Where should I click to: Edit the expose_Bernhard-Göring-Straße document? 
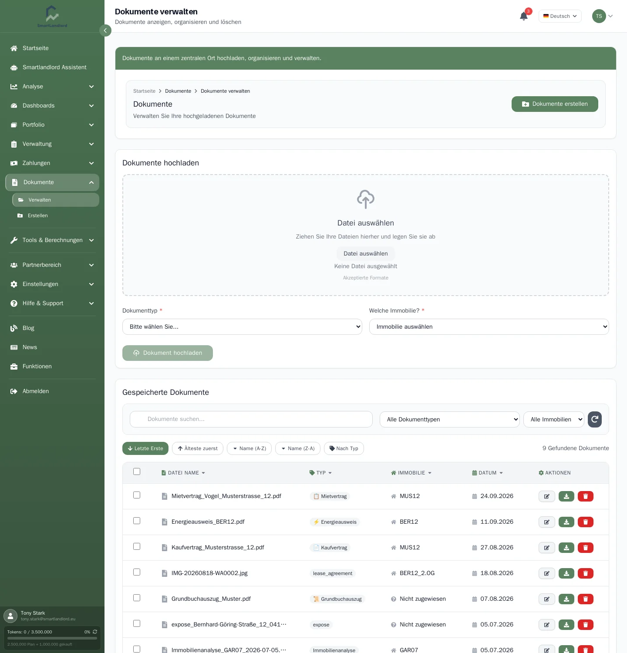click(x=547, y=625)
